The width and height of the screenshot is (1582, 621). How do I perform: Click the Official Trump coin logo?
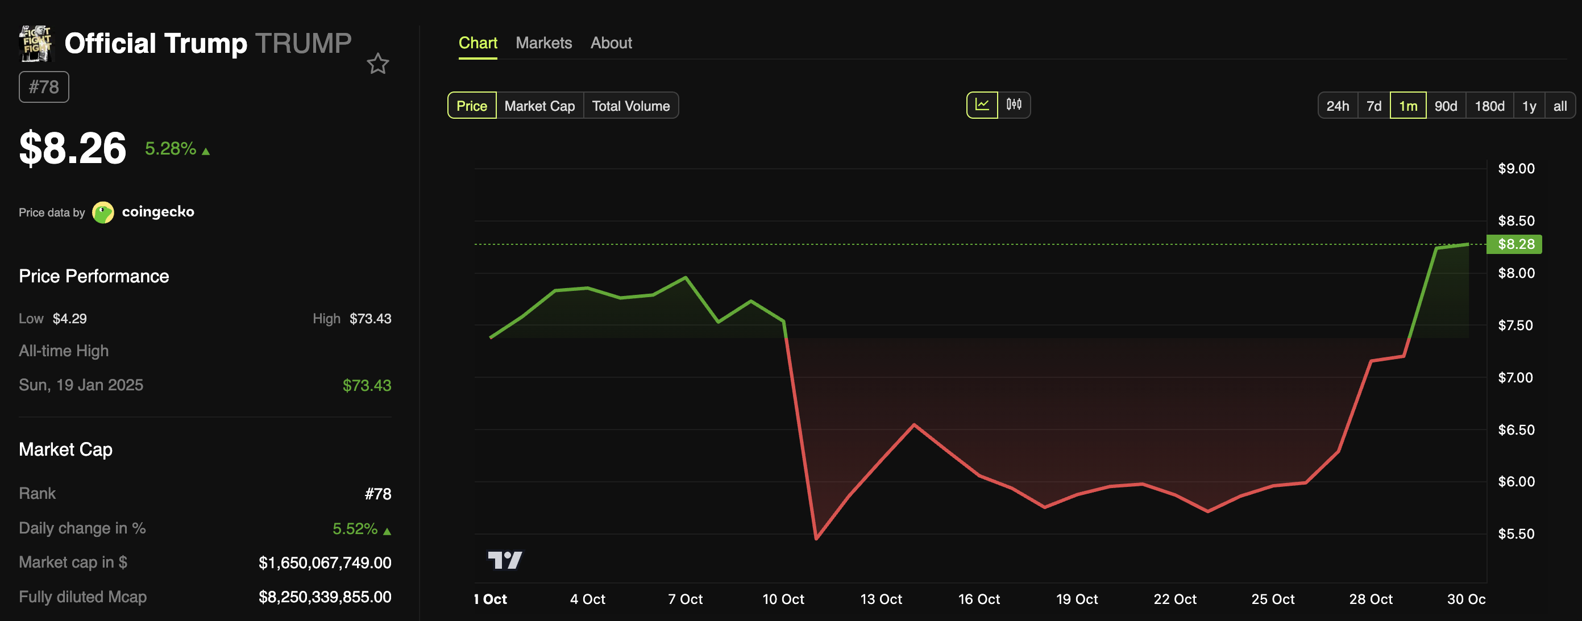36,43
